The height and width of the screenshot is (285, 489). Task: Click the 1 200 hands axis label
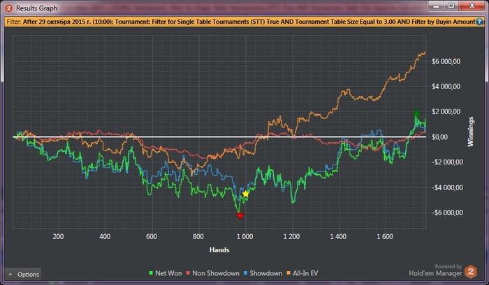tap(291, 236)
